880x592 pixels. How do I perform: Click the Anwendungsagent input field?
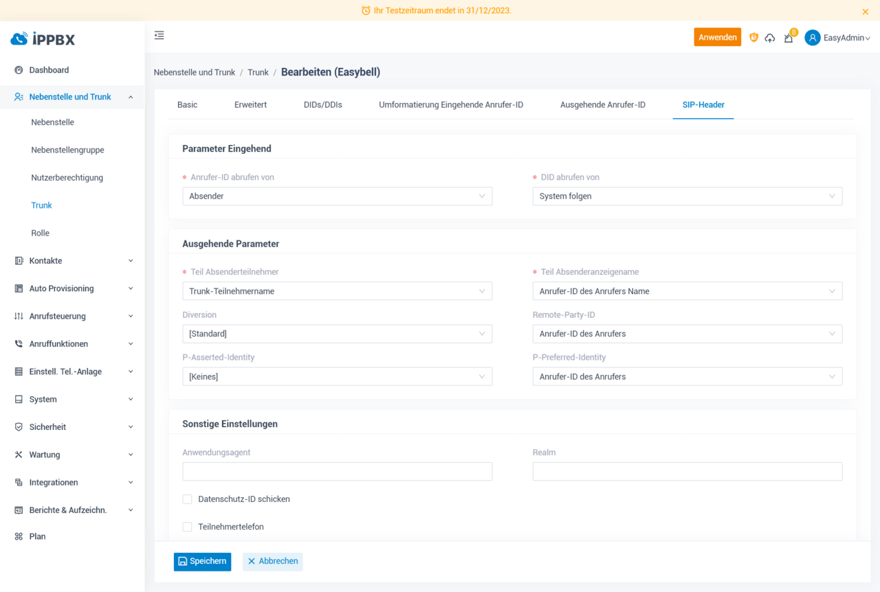point(337,471)
